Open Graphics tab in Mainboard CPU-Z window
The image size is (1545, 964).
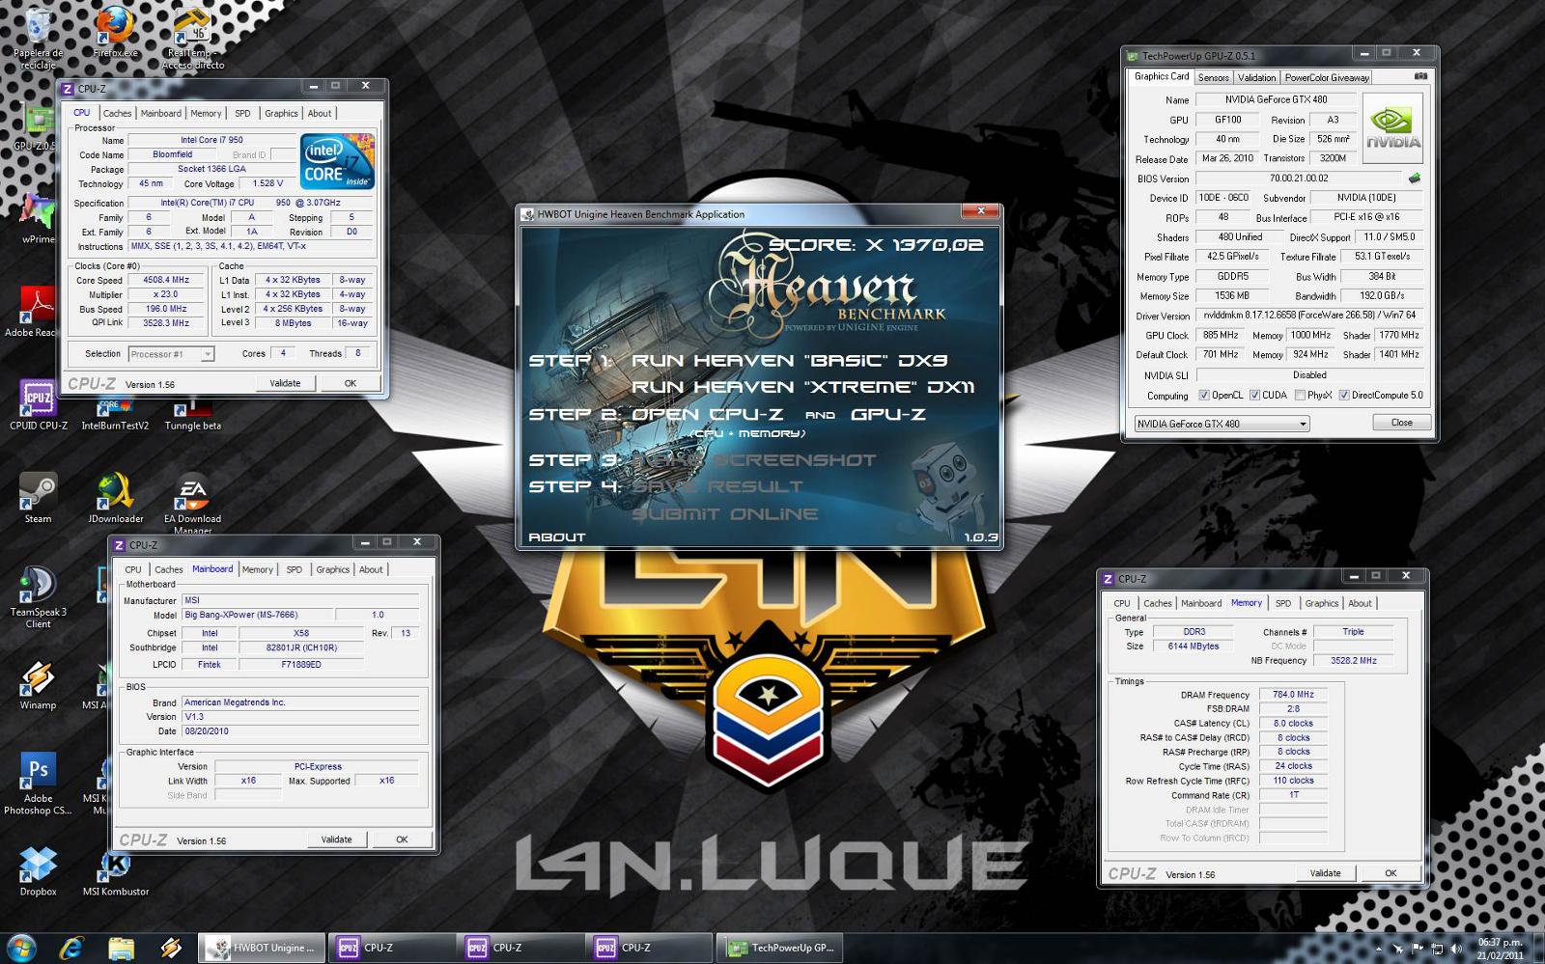(x=333, y=570)
